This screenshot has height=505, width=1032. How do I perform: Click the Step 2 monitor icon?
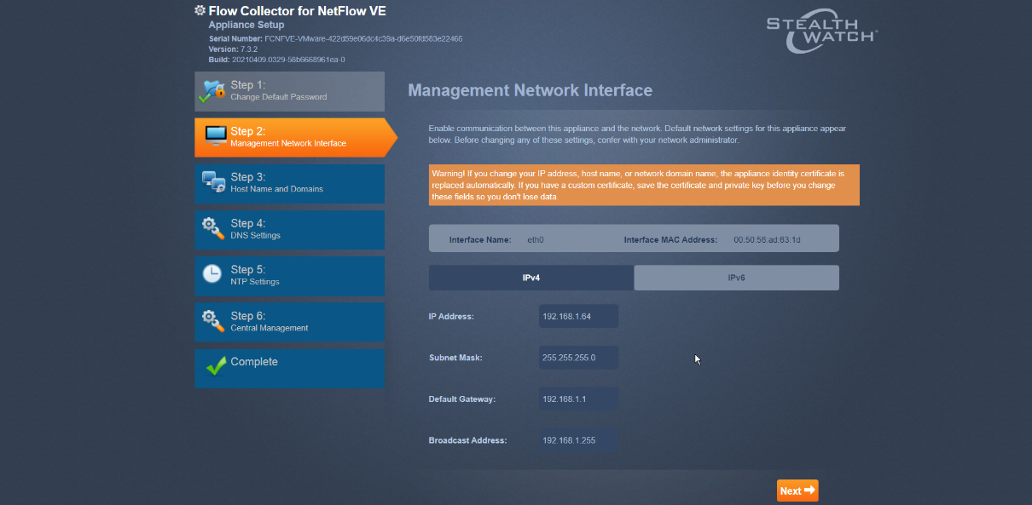[x=216, y=136]
